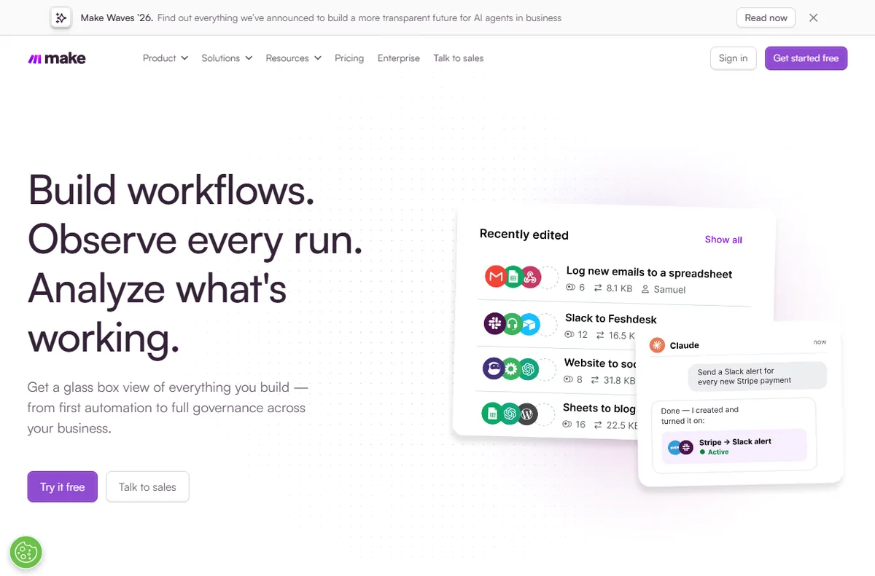
Task: Click the 22.5 KB value in the Sheets to blog row
Action: [x=621, y=425]
